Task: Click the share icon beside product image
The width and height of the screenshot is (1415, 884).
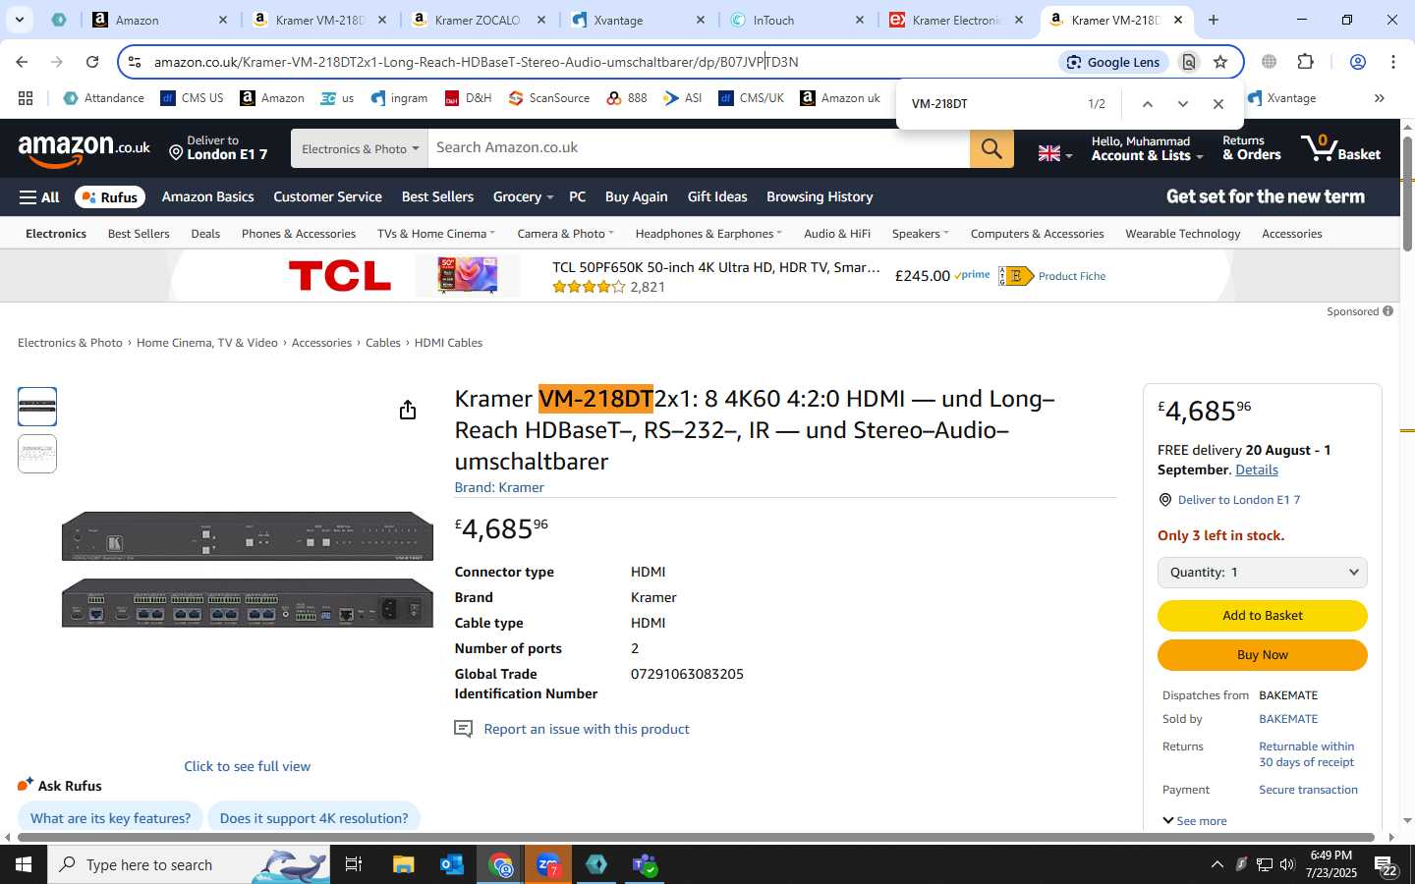Action: pyautogui.click(x=408, y=410)
